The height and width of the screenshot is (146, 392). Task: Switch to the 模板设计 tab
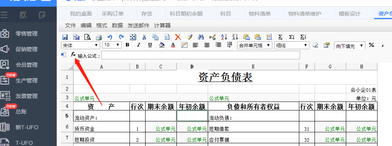(x=349, y=14)
